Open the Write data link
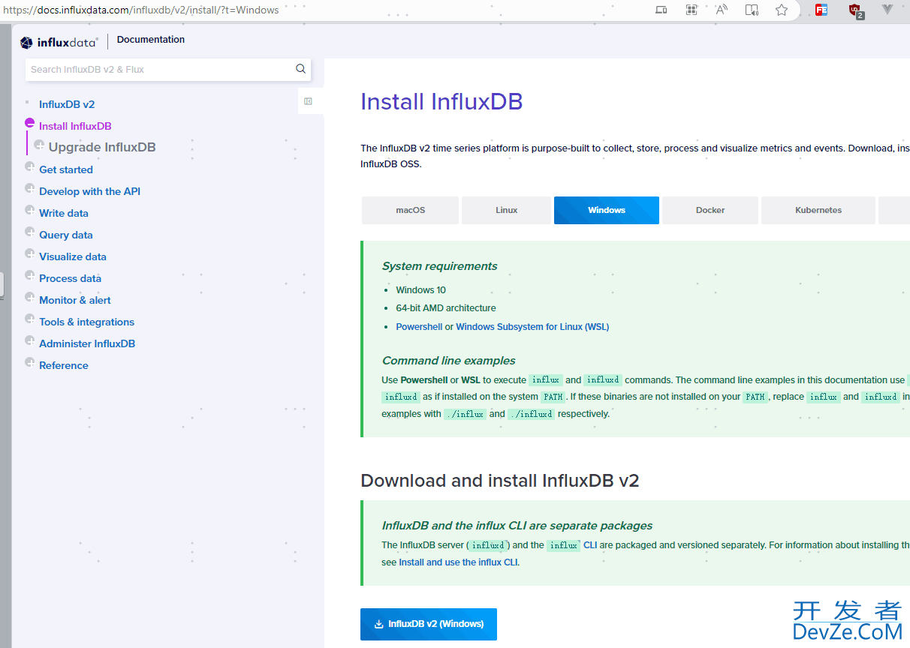The image size is (910, 648). [x=64, y=213]
